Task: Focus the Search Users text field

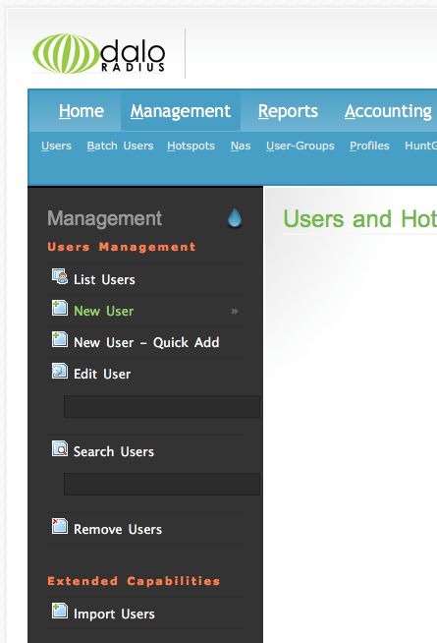Action: (x=162, y=484)
